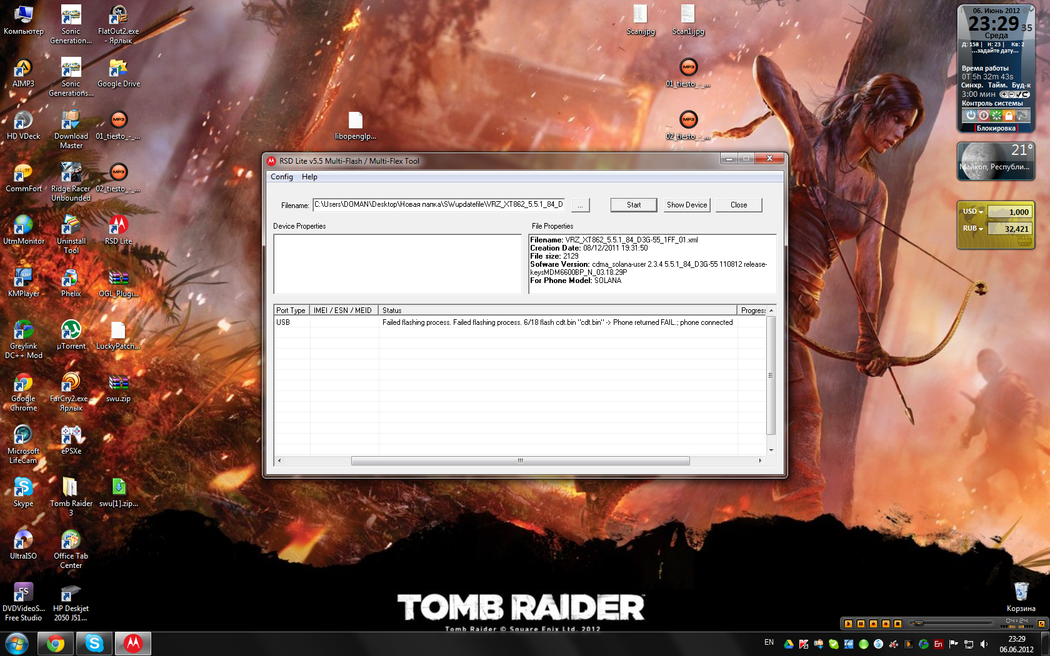The width and height of the screenshot is (1050, 656).
Task: Select the Uninstall Tool desktop icon
Action: [x=71, y=235]
